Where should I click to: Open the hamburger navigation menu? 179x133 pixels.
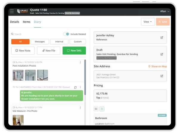coord(12,11)
